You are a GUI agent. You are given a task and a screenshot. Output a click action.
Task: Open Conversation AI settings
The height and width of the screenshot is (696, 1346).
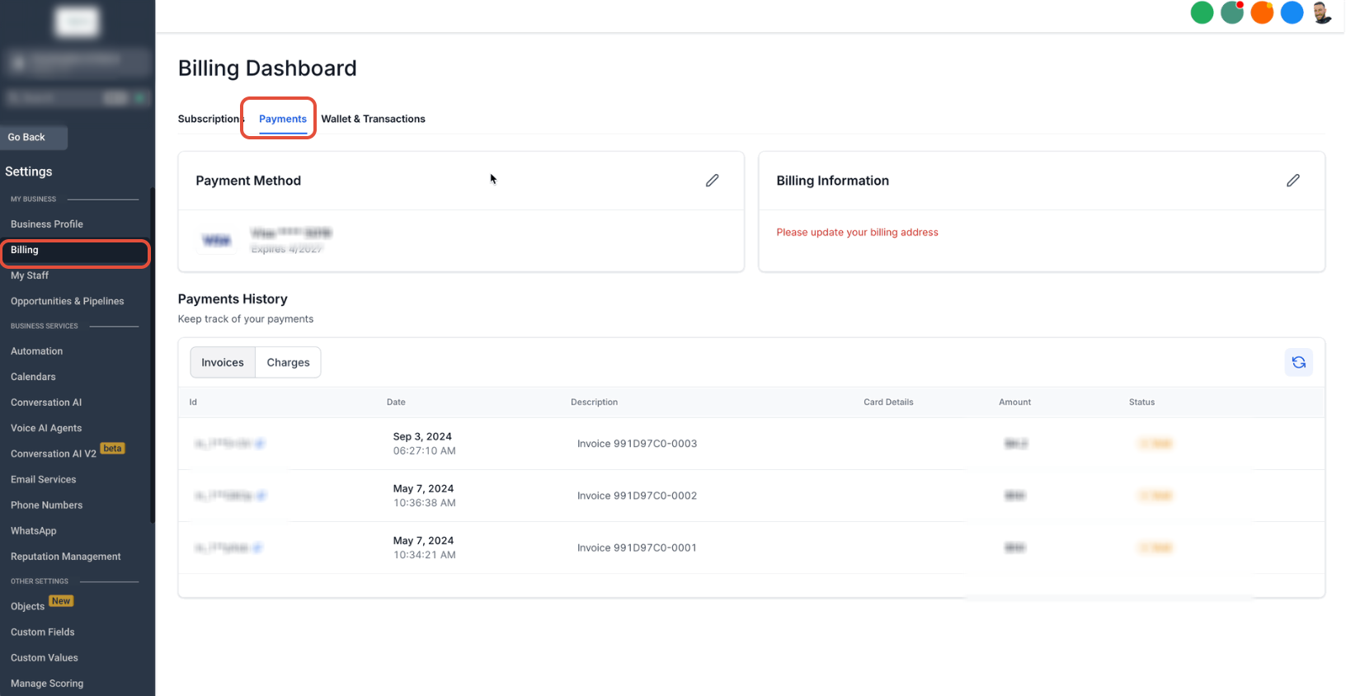[46, 402]
